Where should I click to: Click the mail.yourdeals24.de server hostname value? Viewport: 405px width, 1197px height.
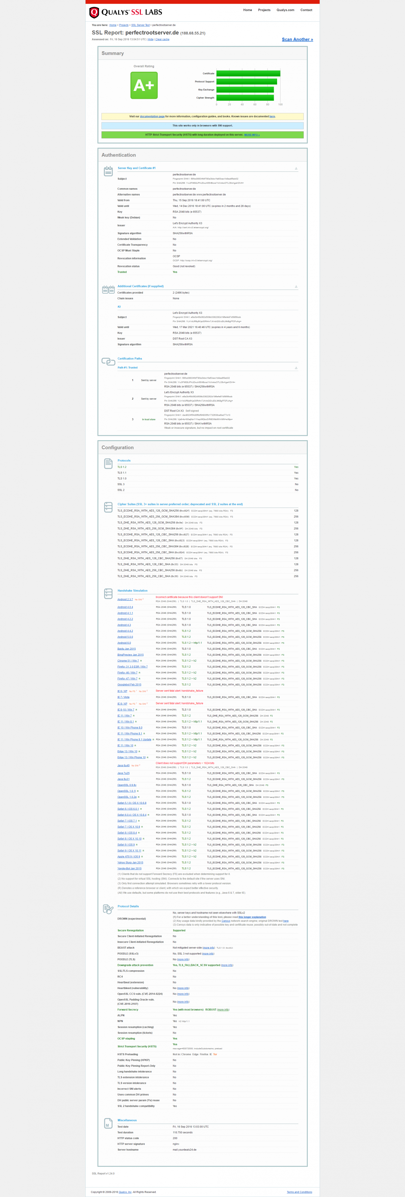[x=184, y=1149]
